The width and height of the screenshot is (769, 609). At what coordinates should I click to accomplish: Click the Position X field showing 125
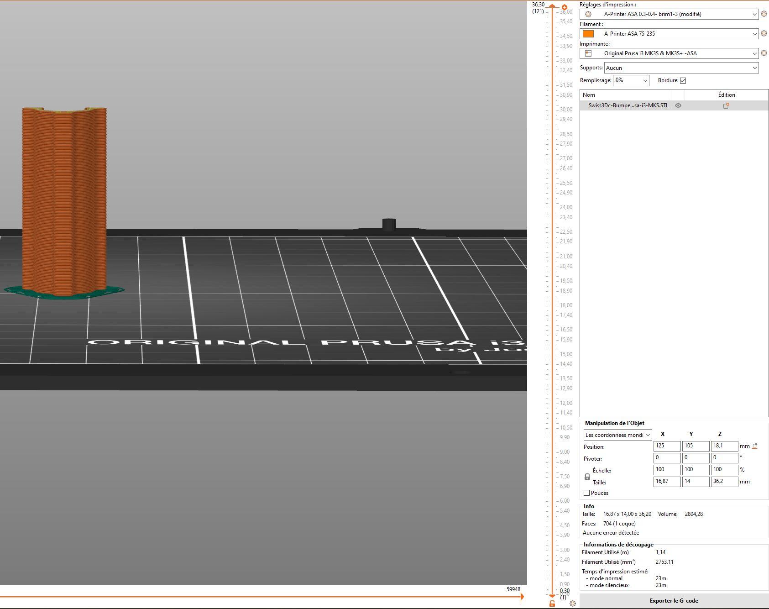[667, 446]
